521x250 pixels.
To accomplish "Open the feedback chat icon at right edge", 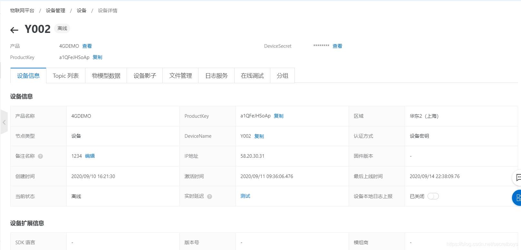I will tap(517, 177).
